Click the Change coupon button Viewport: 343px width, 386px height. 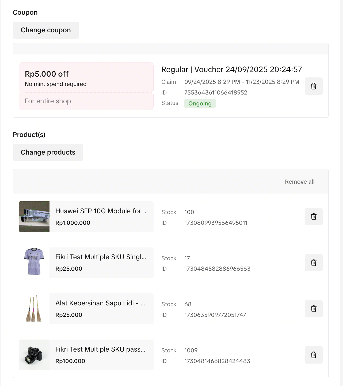[46, 30]
